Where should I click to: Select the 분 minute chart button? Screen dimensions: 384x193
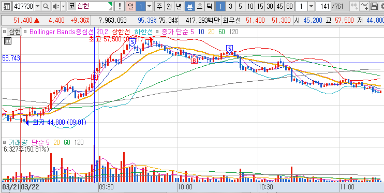click(190, 6)
